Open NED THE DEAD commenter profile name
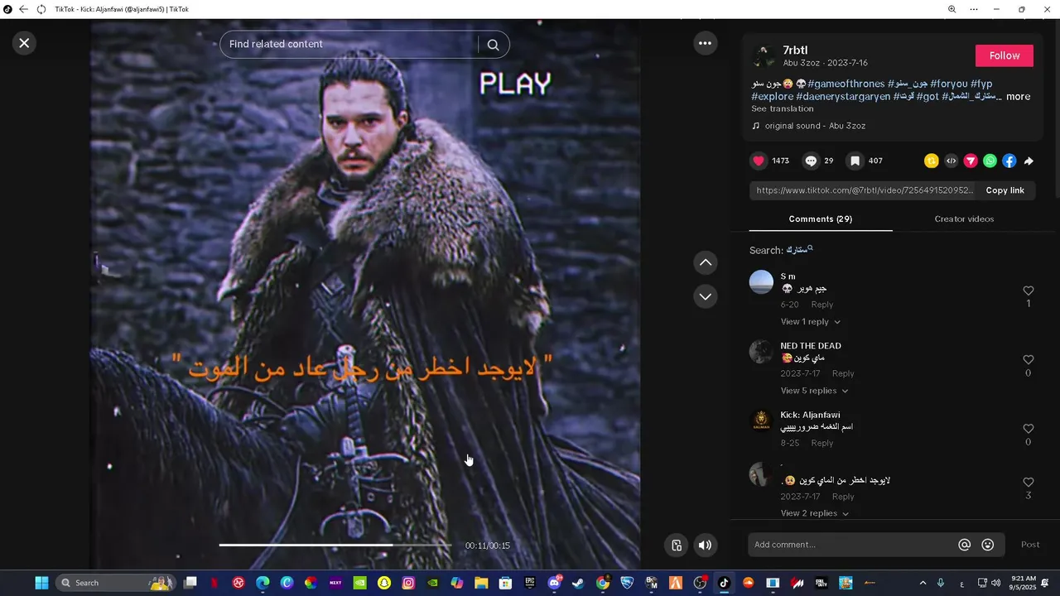Viewport: 1060px width, 596px height. point(811,346)
